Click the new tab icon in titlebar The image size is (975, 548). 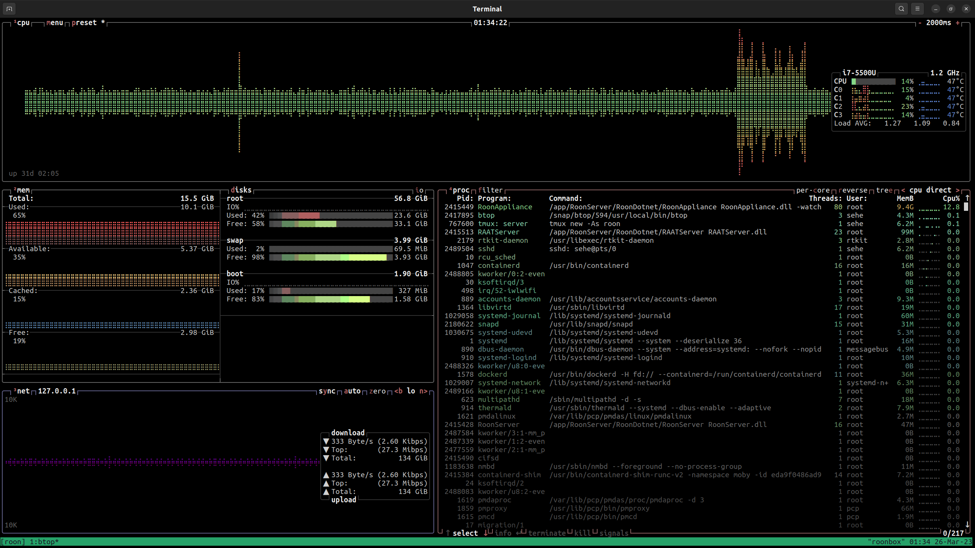click(10, 9)
